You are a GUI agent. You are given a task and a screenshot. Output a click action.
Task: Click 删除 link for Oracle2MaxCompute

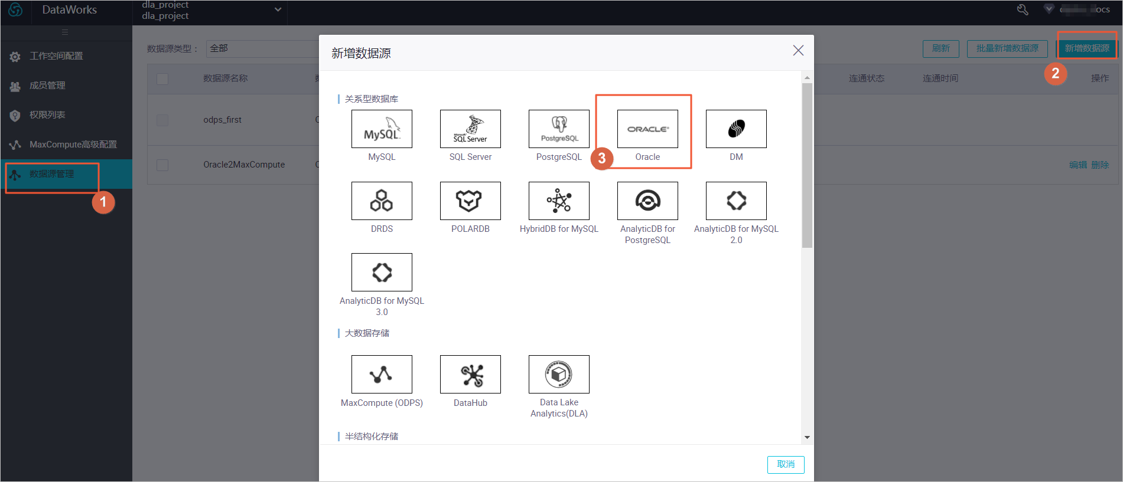pyautogui.click(x=1100, y=165)
